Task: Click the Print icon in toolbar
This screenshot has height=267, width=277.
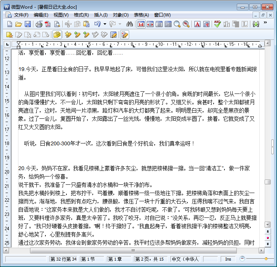Action: tap(39, 24)
